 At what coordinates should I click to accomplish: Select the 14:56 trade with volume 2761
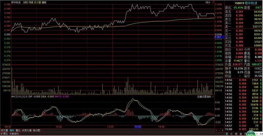[244, 80]
